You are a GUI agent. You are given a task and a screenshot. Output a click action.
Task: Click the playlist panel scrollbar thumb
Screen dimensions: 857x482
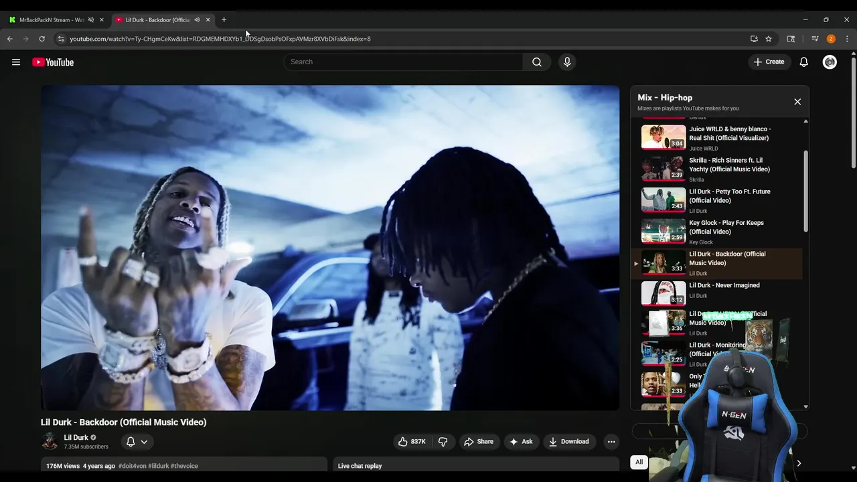point(805,191)
